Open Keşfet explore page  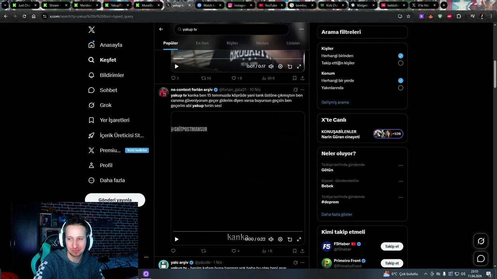coord(102,60)
